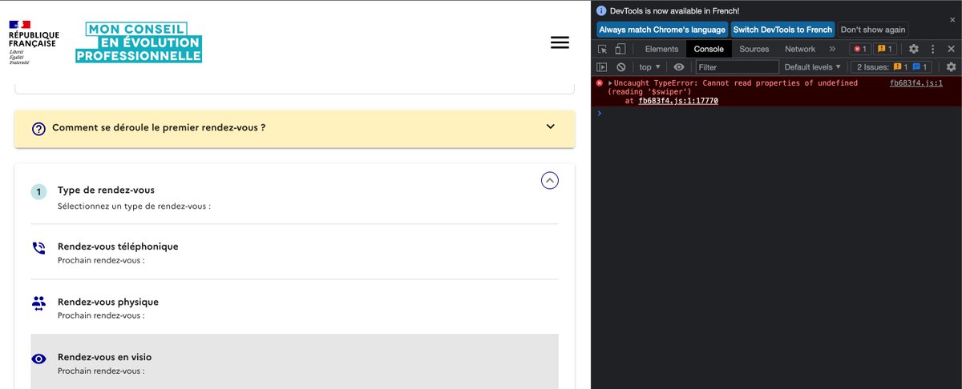962x389 pixels.
Task: Click the red error count badge
Action: (x=859, y=49)
